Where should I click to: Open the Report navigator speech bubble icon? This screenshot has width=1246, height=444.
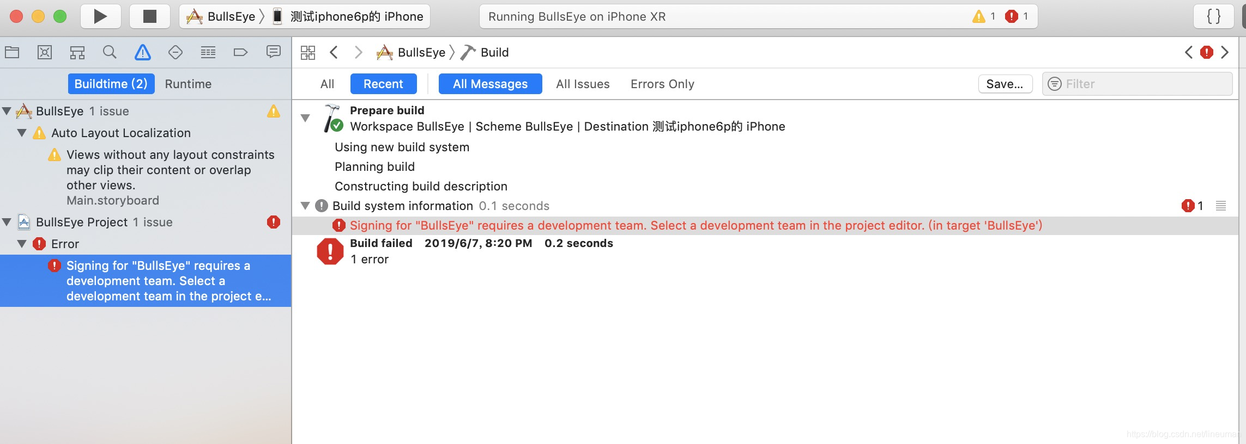pyautogui.click(x=274, y=52)
